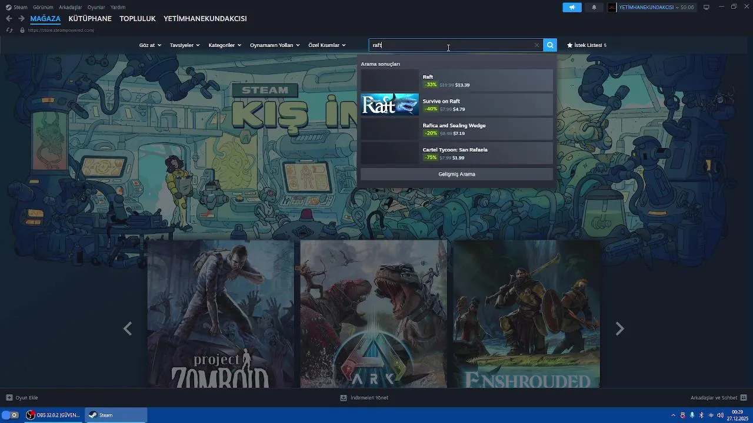Show hidden tray icons chevron
This screenshot has height=423, width=753.
click(674, 415)
